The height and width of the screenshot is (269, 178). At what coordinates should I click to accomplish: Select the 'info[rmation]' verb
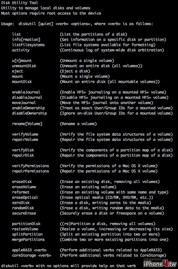tap(26, 40)
